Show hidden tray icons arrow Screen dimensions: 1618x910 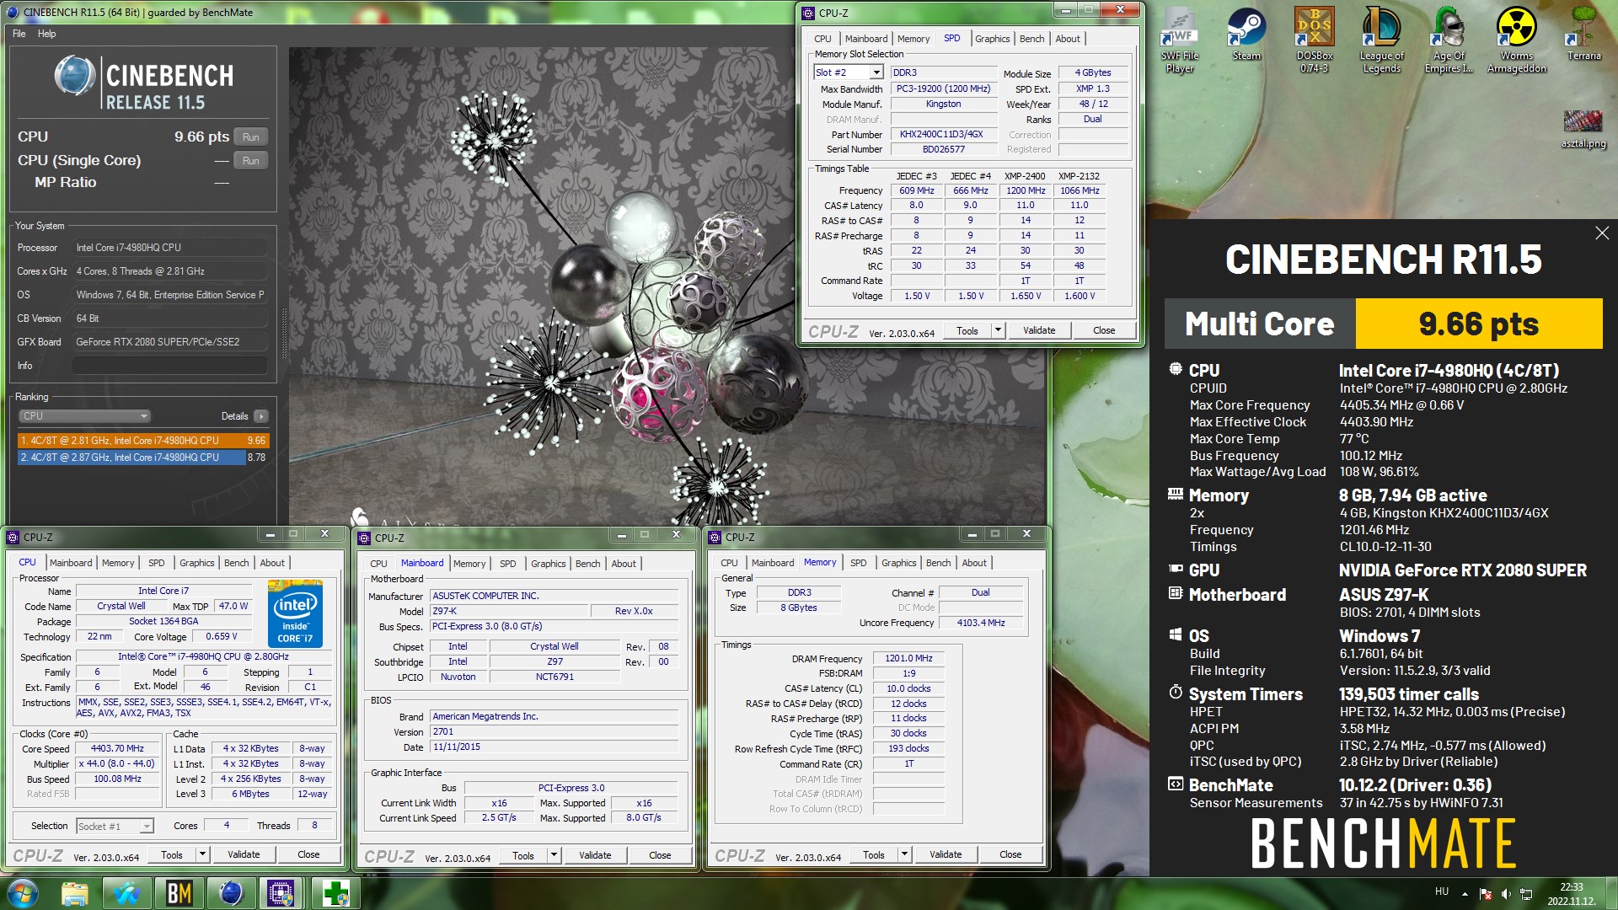(1465, 893)
